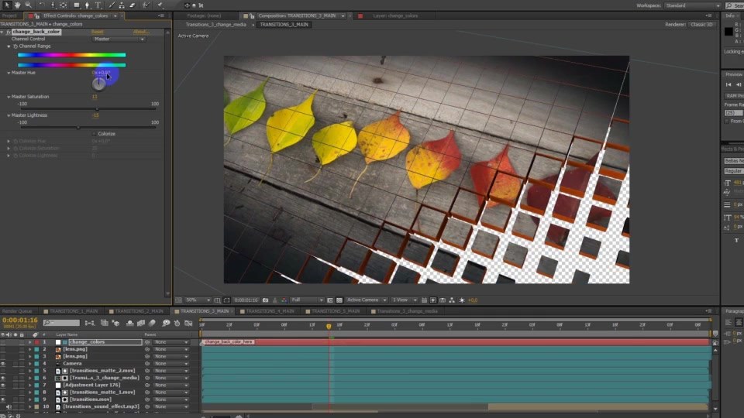This screenshot has width=744, height=418.
Task: Select the Brush tool
Action: [112, 5]
